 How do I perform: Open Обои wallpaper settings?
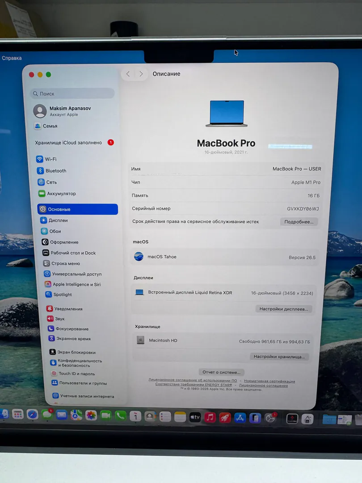click(51, 231)
